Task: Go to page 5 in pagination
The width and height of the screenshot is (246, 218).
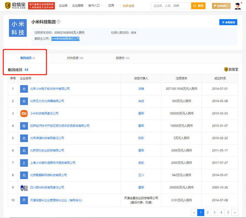Action: (228, 213)
